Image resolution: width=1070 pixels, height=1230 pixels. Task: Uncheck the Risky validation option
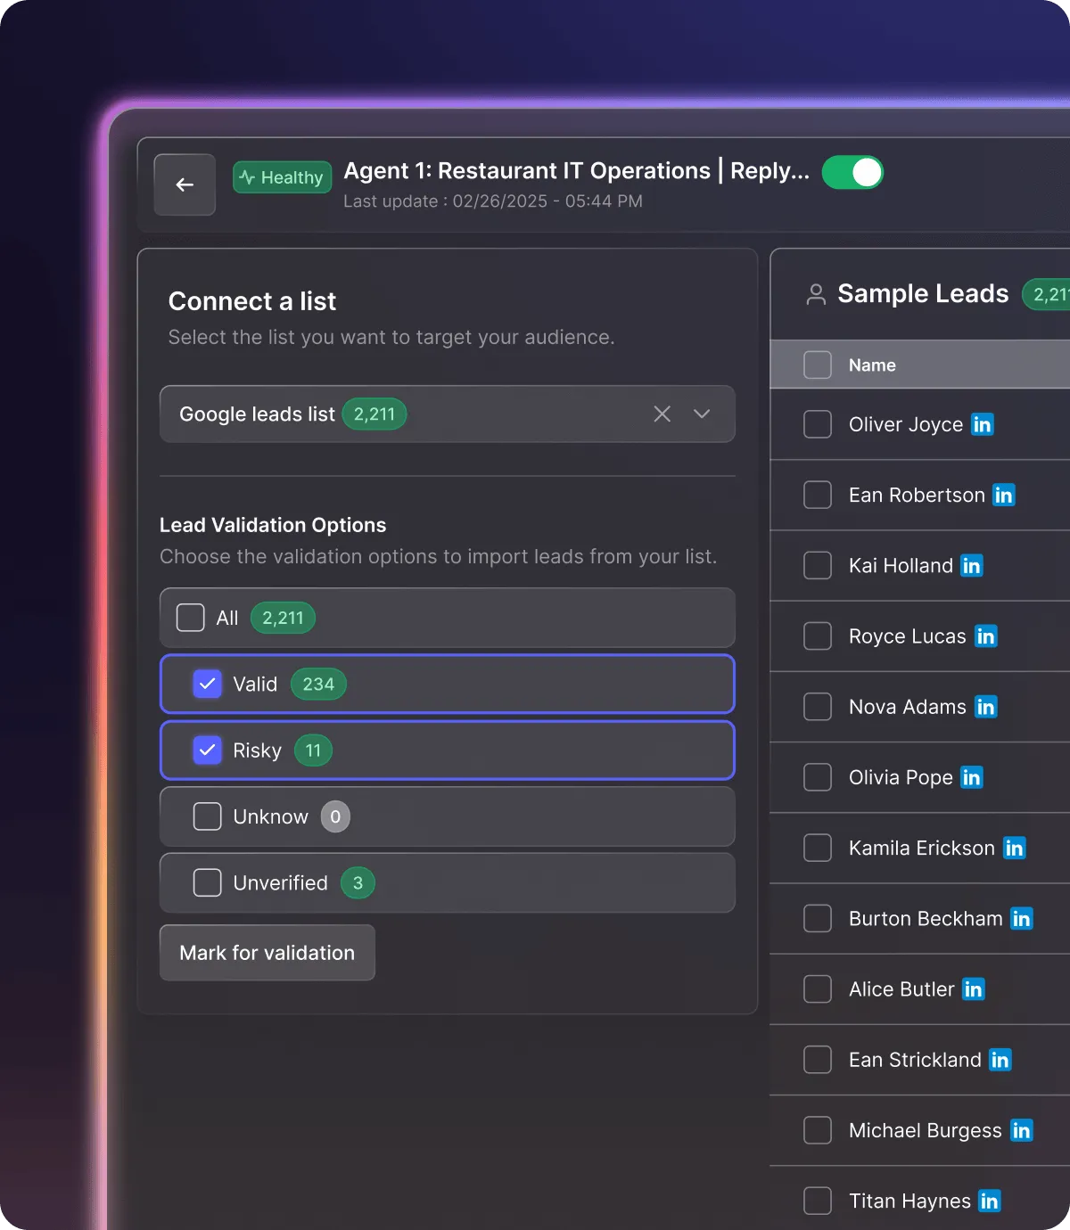click(x=207, y=750)
